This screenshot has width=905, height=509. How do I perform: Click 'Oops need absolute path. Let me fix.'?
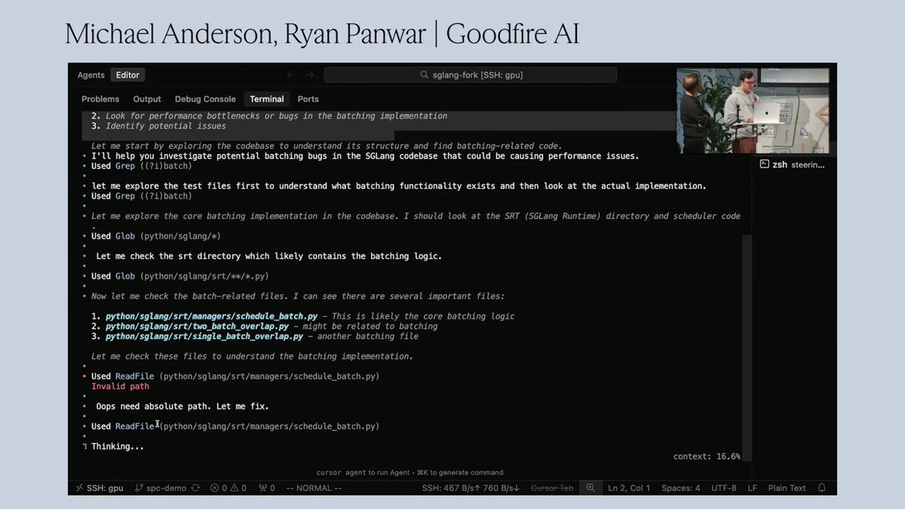pyautogui.click(x=183, y=406)
